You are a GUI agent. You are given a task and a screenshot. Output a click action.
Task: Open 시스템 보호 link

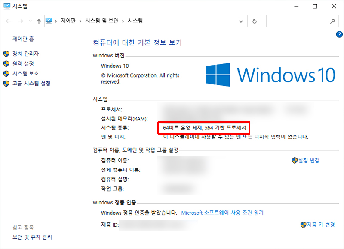click(25, 73)
